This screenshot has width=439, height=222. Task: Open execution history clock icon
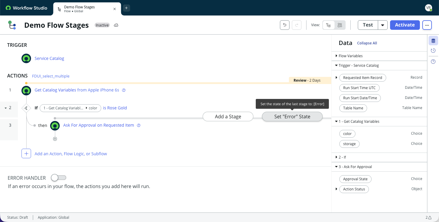pyautogui.click(x=433, y=51)
